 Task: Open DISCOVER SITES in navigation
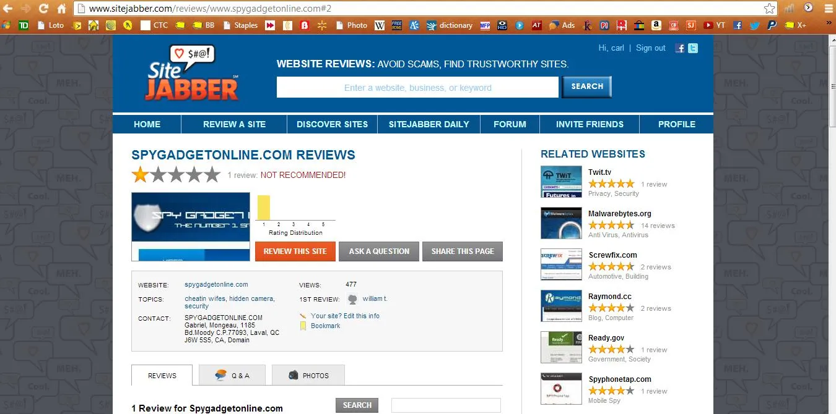333,124
